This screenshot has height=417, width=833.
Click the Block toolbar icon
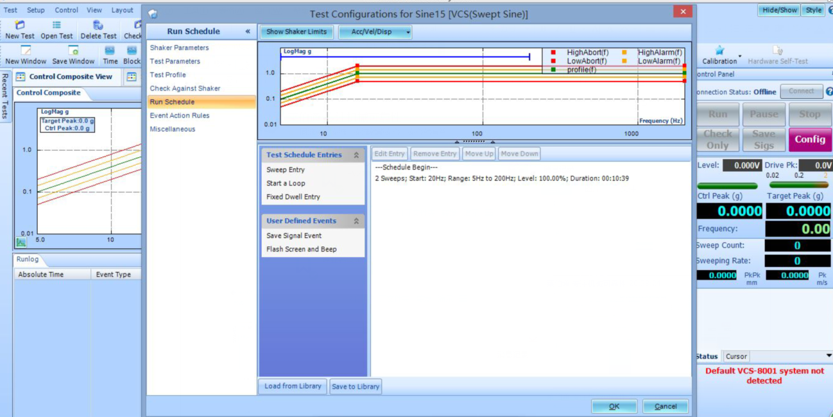click(132, 50)
